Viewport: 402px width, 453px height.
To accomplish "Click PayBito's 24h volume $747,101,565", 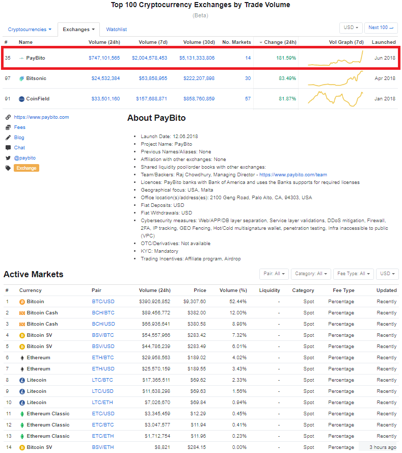I will [104, 58].
